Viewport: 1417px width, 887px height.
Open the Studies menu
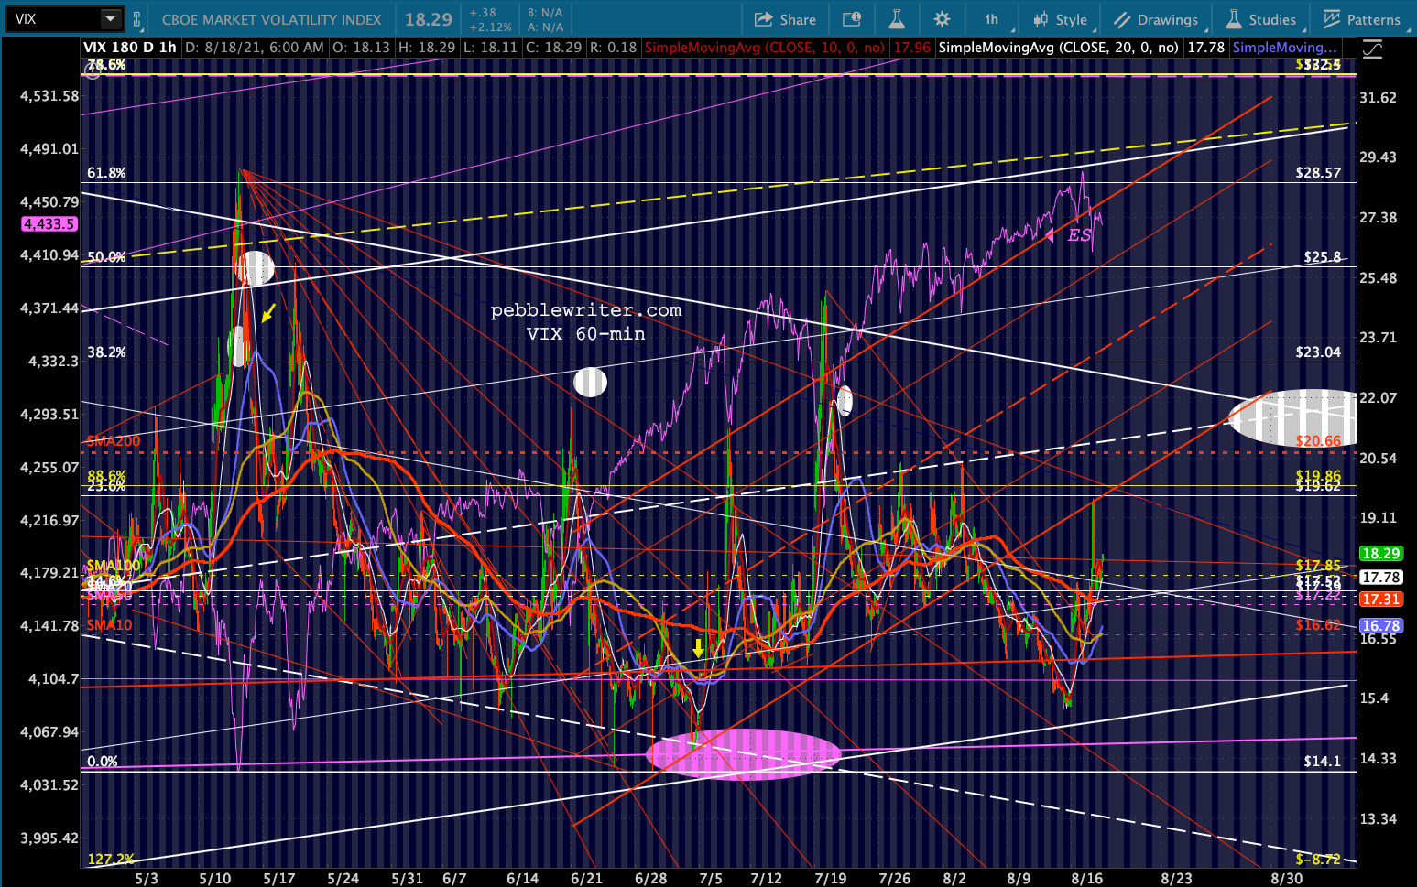pyautogui.click(x=1261, y=19)
